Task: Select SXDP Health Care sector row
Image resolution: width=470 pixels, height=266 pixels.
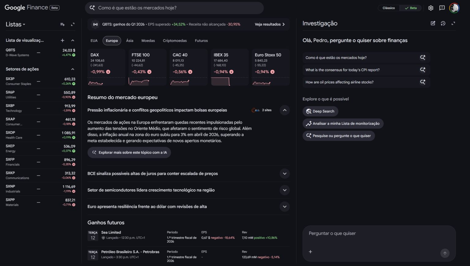Action: pos(40,135)
